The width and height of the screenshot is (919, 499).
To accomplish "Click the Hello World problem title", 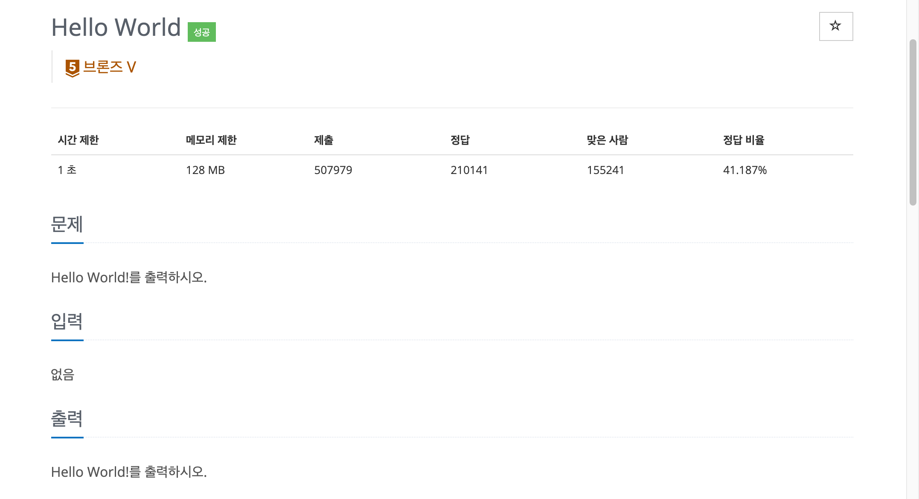I will point(116,28).
